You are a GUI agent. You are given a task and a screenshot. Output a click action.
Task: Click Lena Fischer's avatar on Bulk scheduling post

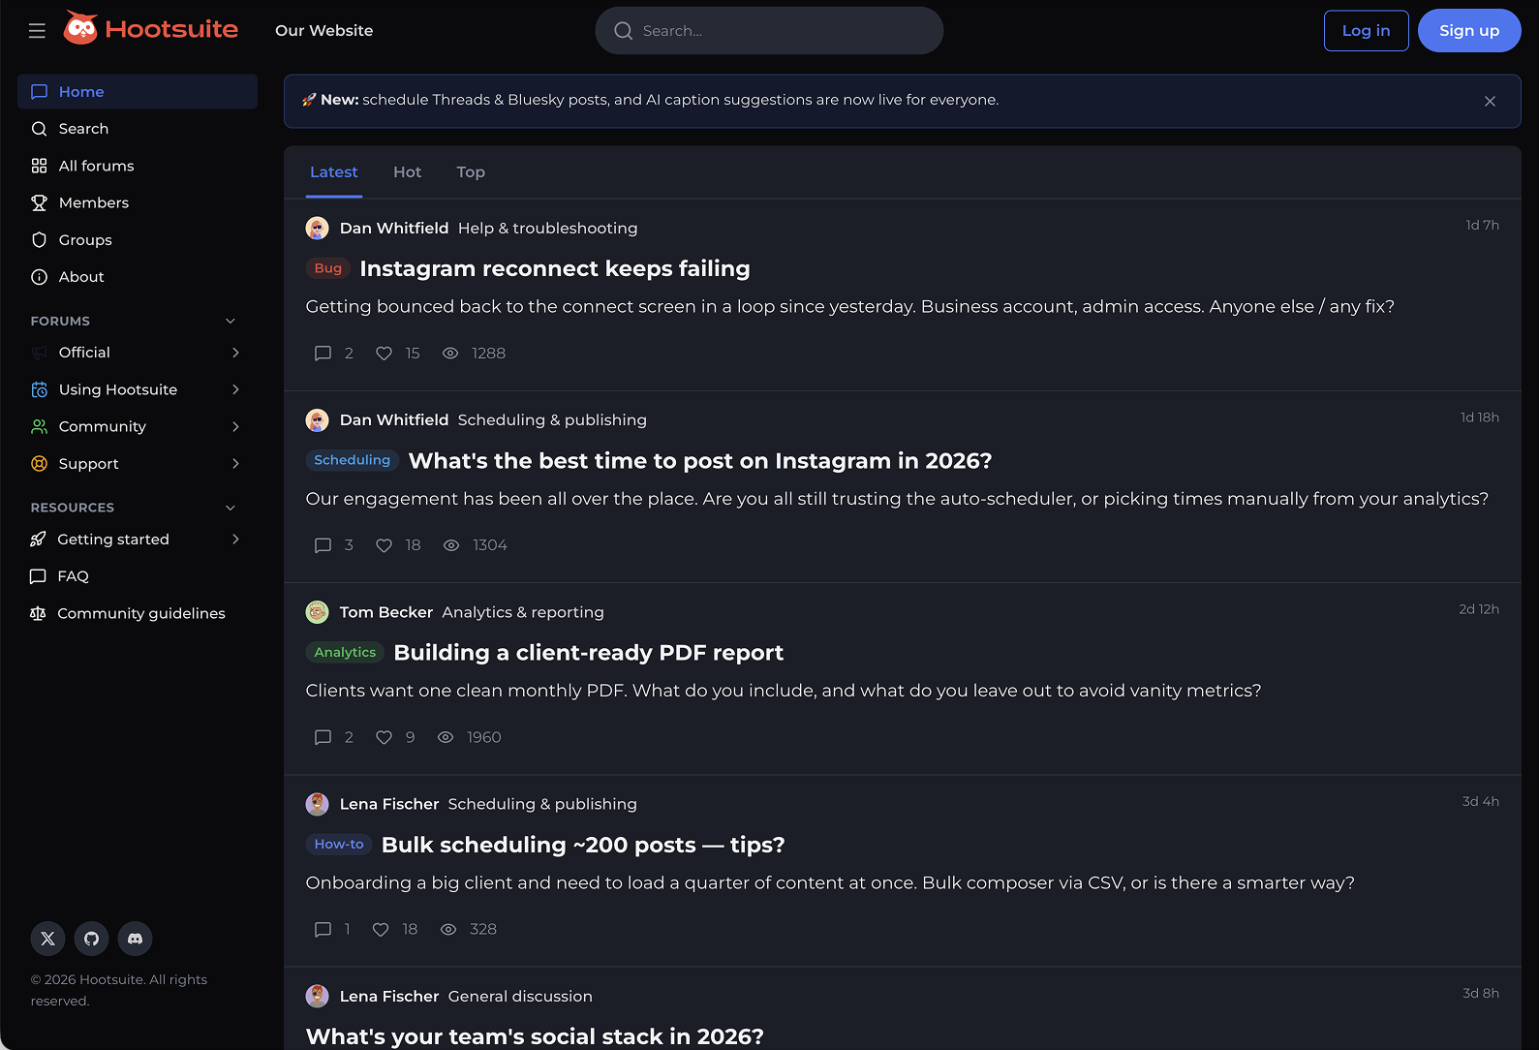318,804
